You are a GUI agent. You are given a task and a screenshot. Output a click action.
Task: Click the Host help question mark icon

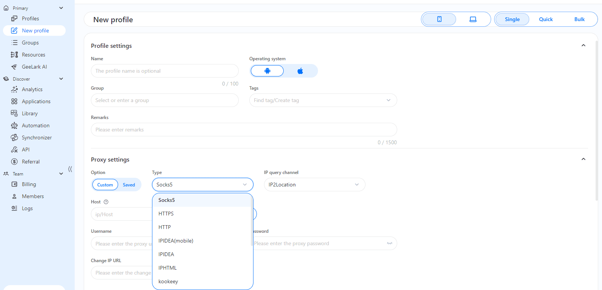(x=106, y=202)
